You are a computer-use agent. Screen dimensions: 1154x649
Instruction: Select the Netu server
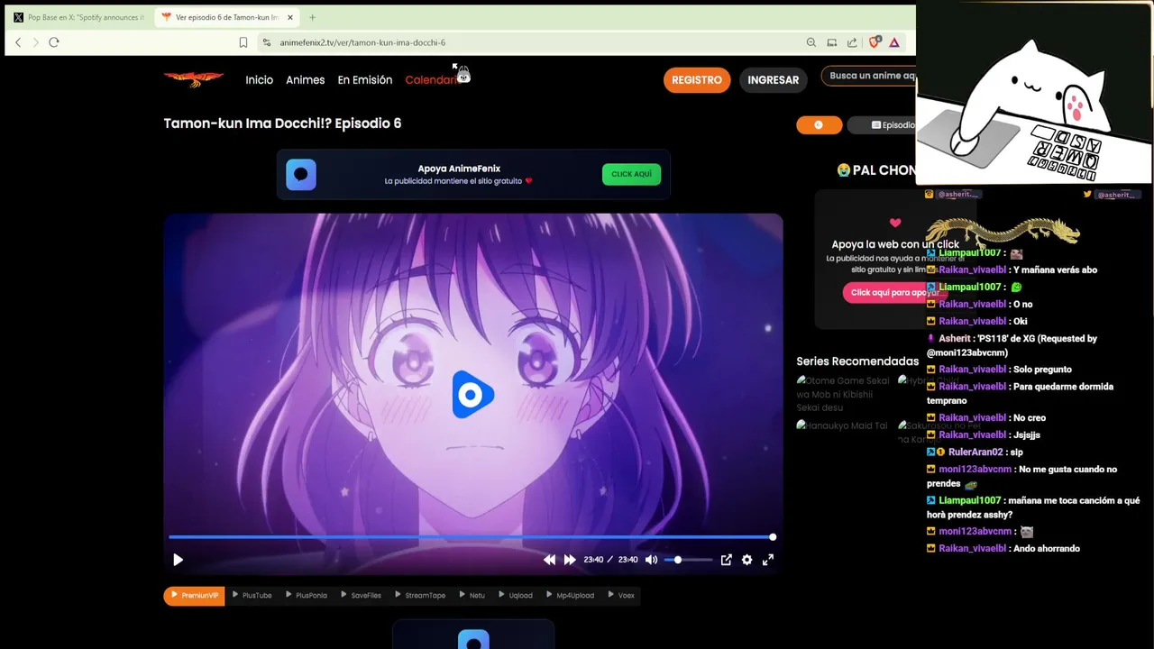coord(472,596)
